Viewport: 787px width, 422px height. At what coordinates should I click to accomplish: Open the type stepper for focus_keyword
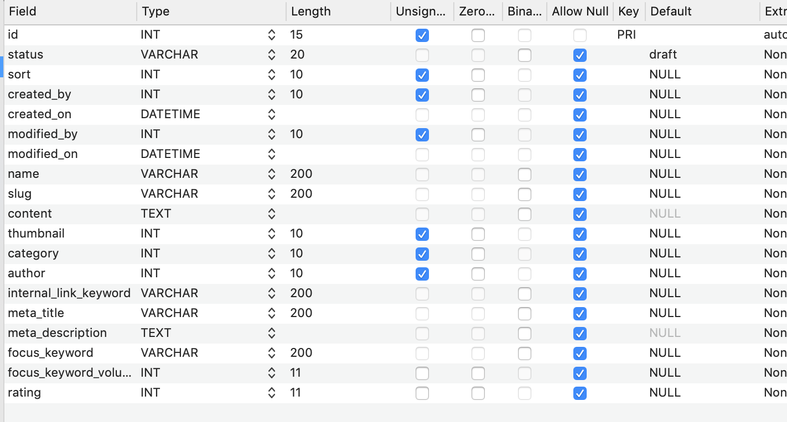click(x=271, y=353)
